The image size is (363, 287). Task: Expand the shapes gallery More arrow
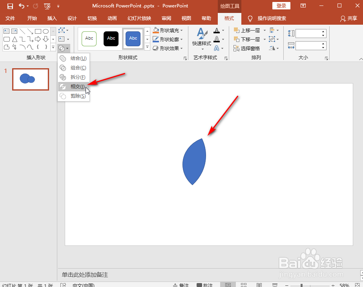tap(53, 47)
